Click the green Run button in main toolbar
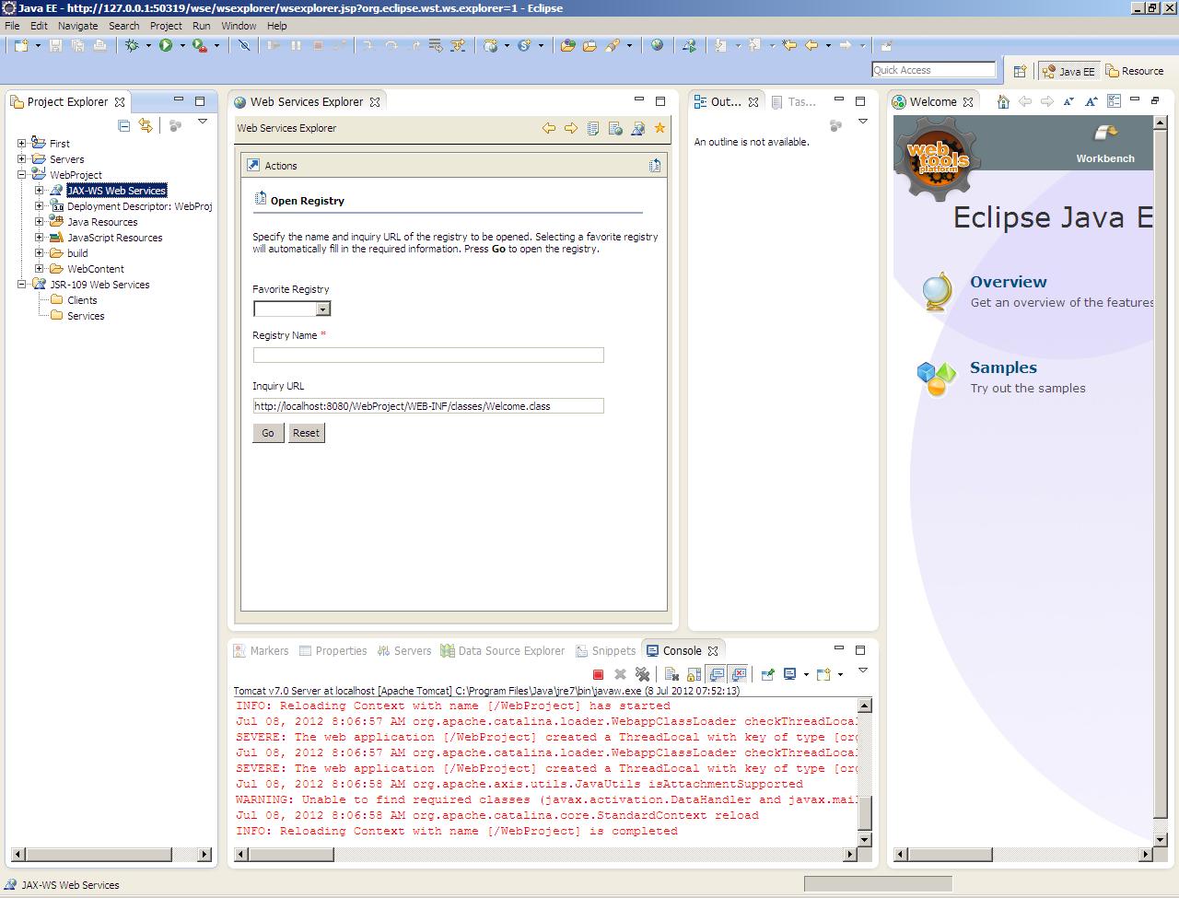This screenshot has width=1179, height=898. click(166, 45)
